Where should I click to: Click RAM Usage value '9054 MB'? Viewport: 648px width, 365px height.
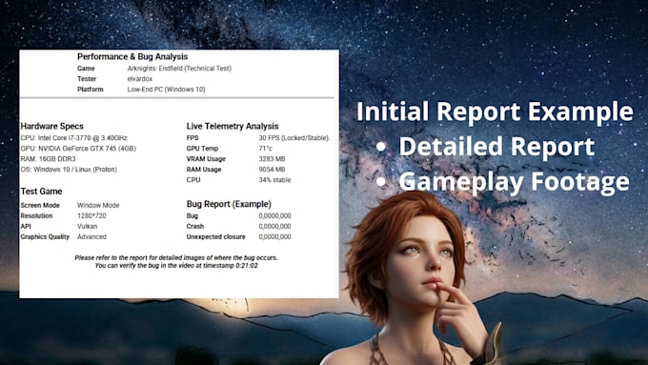coord(272,169)
